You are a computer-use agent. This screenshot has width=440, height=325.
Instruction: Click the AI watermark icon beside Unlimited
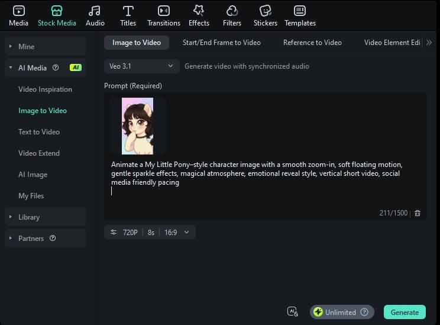point(292,312)
